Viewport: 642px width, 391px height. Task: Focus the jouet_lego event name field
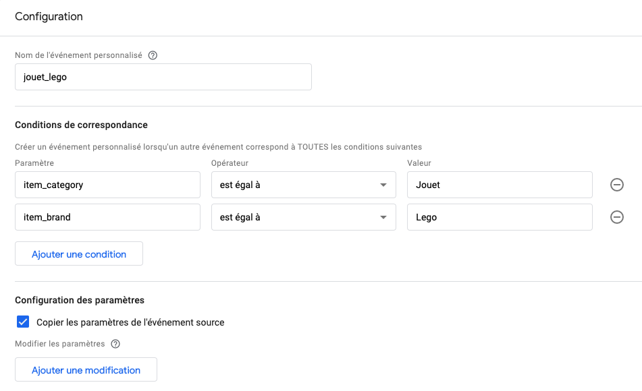tap(163, 77)
